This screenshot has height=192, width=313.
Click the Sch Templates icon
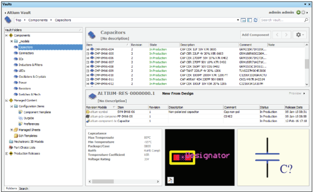(16, 136)
